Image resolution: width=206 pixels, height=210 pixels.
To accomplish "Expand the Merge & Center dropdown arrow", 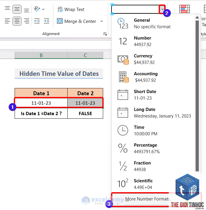I will tap(102, 21).
